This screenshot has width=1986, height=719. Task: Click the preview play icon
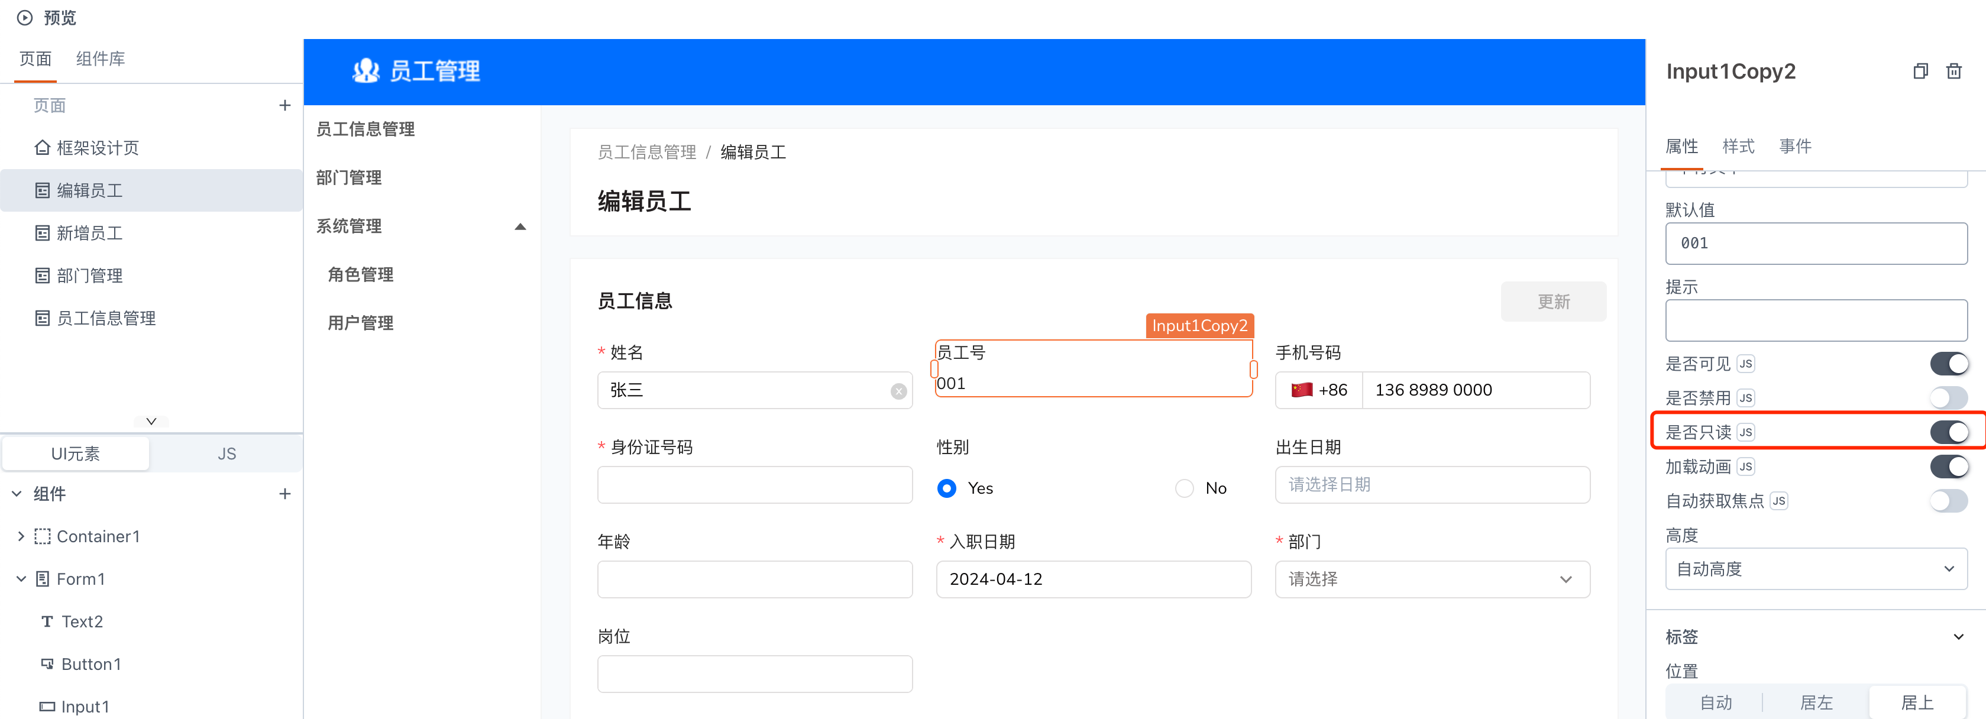[x=25, y=17]
